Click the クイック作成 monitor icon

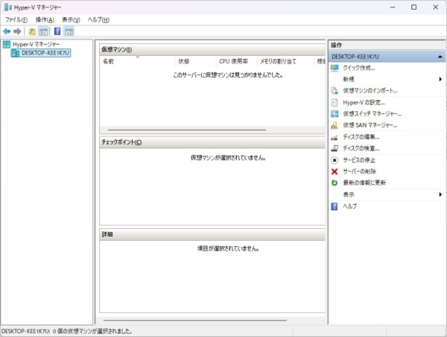(x=335, y=68)
